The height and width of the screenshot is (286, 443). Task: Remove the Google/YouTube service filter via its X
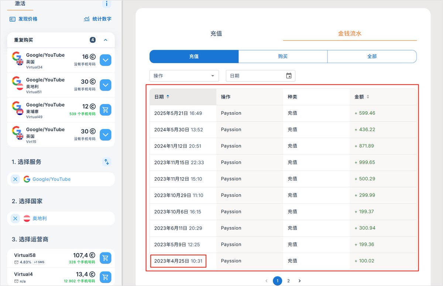[x=15, y=179]
